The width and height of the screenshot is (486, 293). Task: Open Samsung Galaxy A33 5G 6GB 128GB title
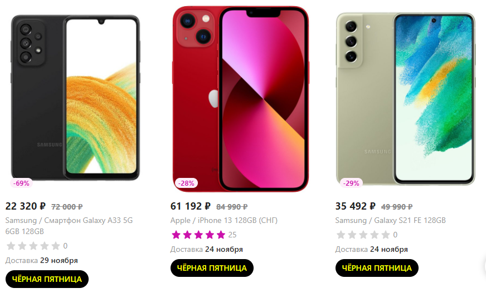(69, 226)
